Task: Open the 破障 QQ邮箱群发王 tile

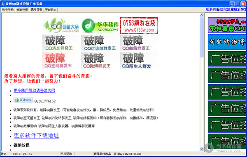Action: pyautogui.click(x=139, y=43)
